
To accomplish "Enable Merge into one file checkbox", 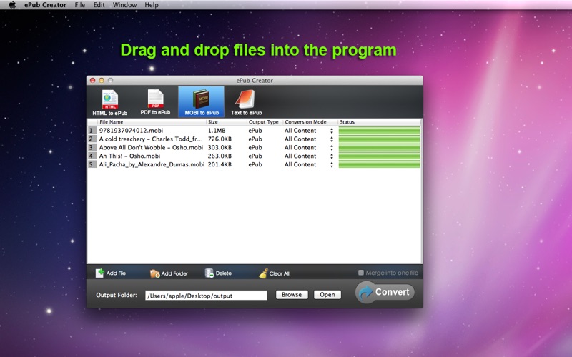I will [x=361, y=273].
